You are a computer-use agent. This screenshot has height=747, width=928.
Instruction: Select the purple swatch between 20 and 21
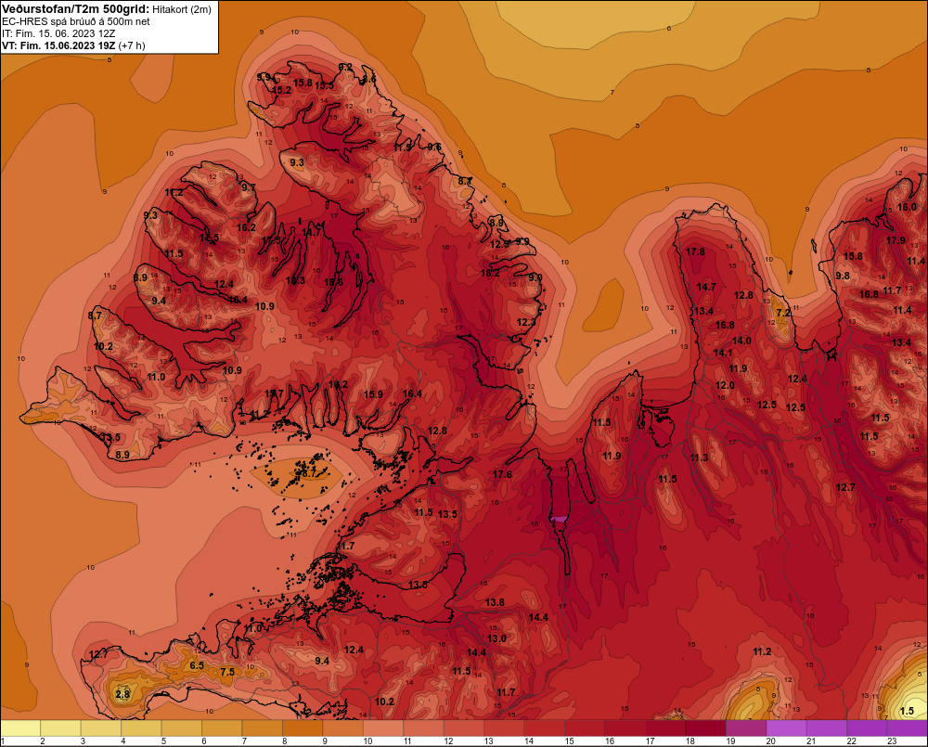(786, 728)
